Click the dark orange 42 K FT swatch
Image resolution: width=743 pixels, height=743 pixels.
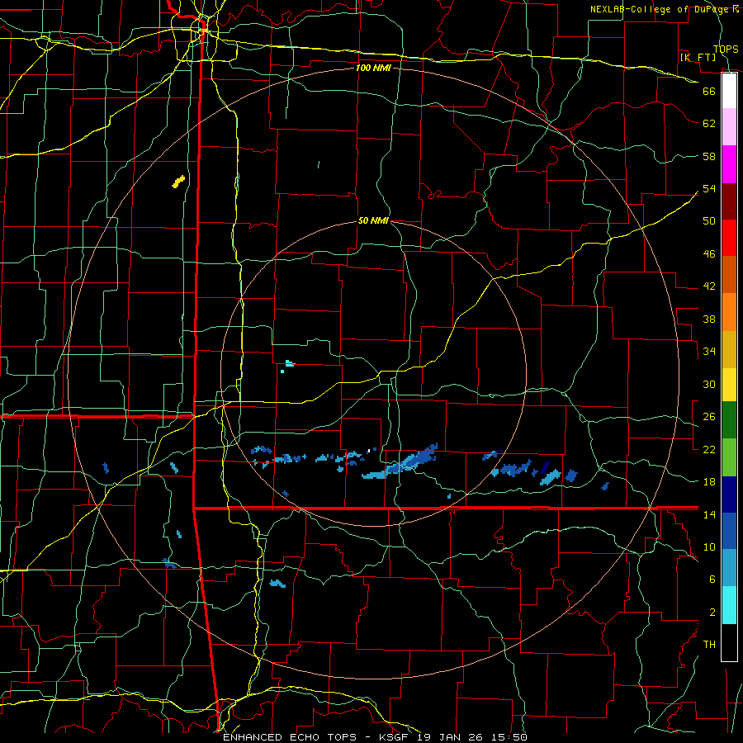point(729,274)
